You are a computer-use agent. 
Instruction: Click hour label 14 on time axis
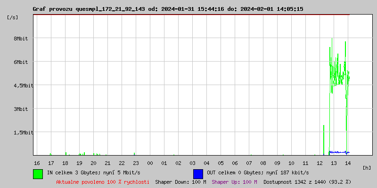coord(348,163)
